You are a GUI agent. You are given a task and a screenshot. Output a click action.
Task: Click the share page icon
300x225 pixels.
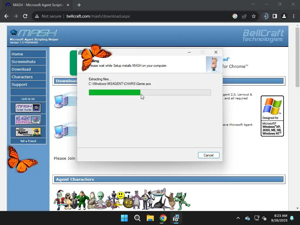coord(244,16)
